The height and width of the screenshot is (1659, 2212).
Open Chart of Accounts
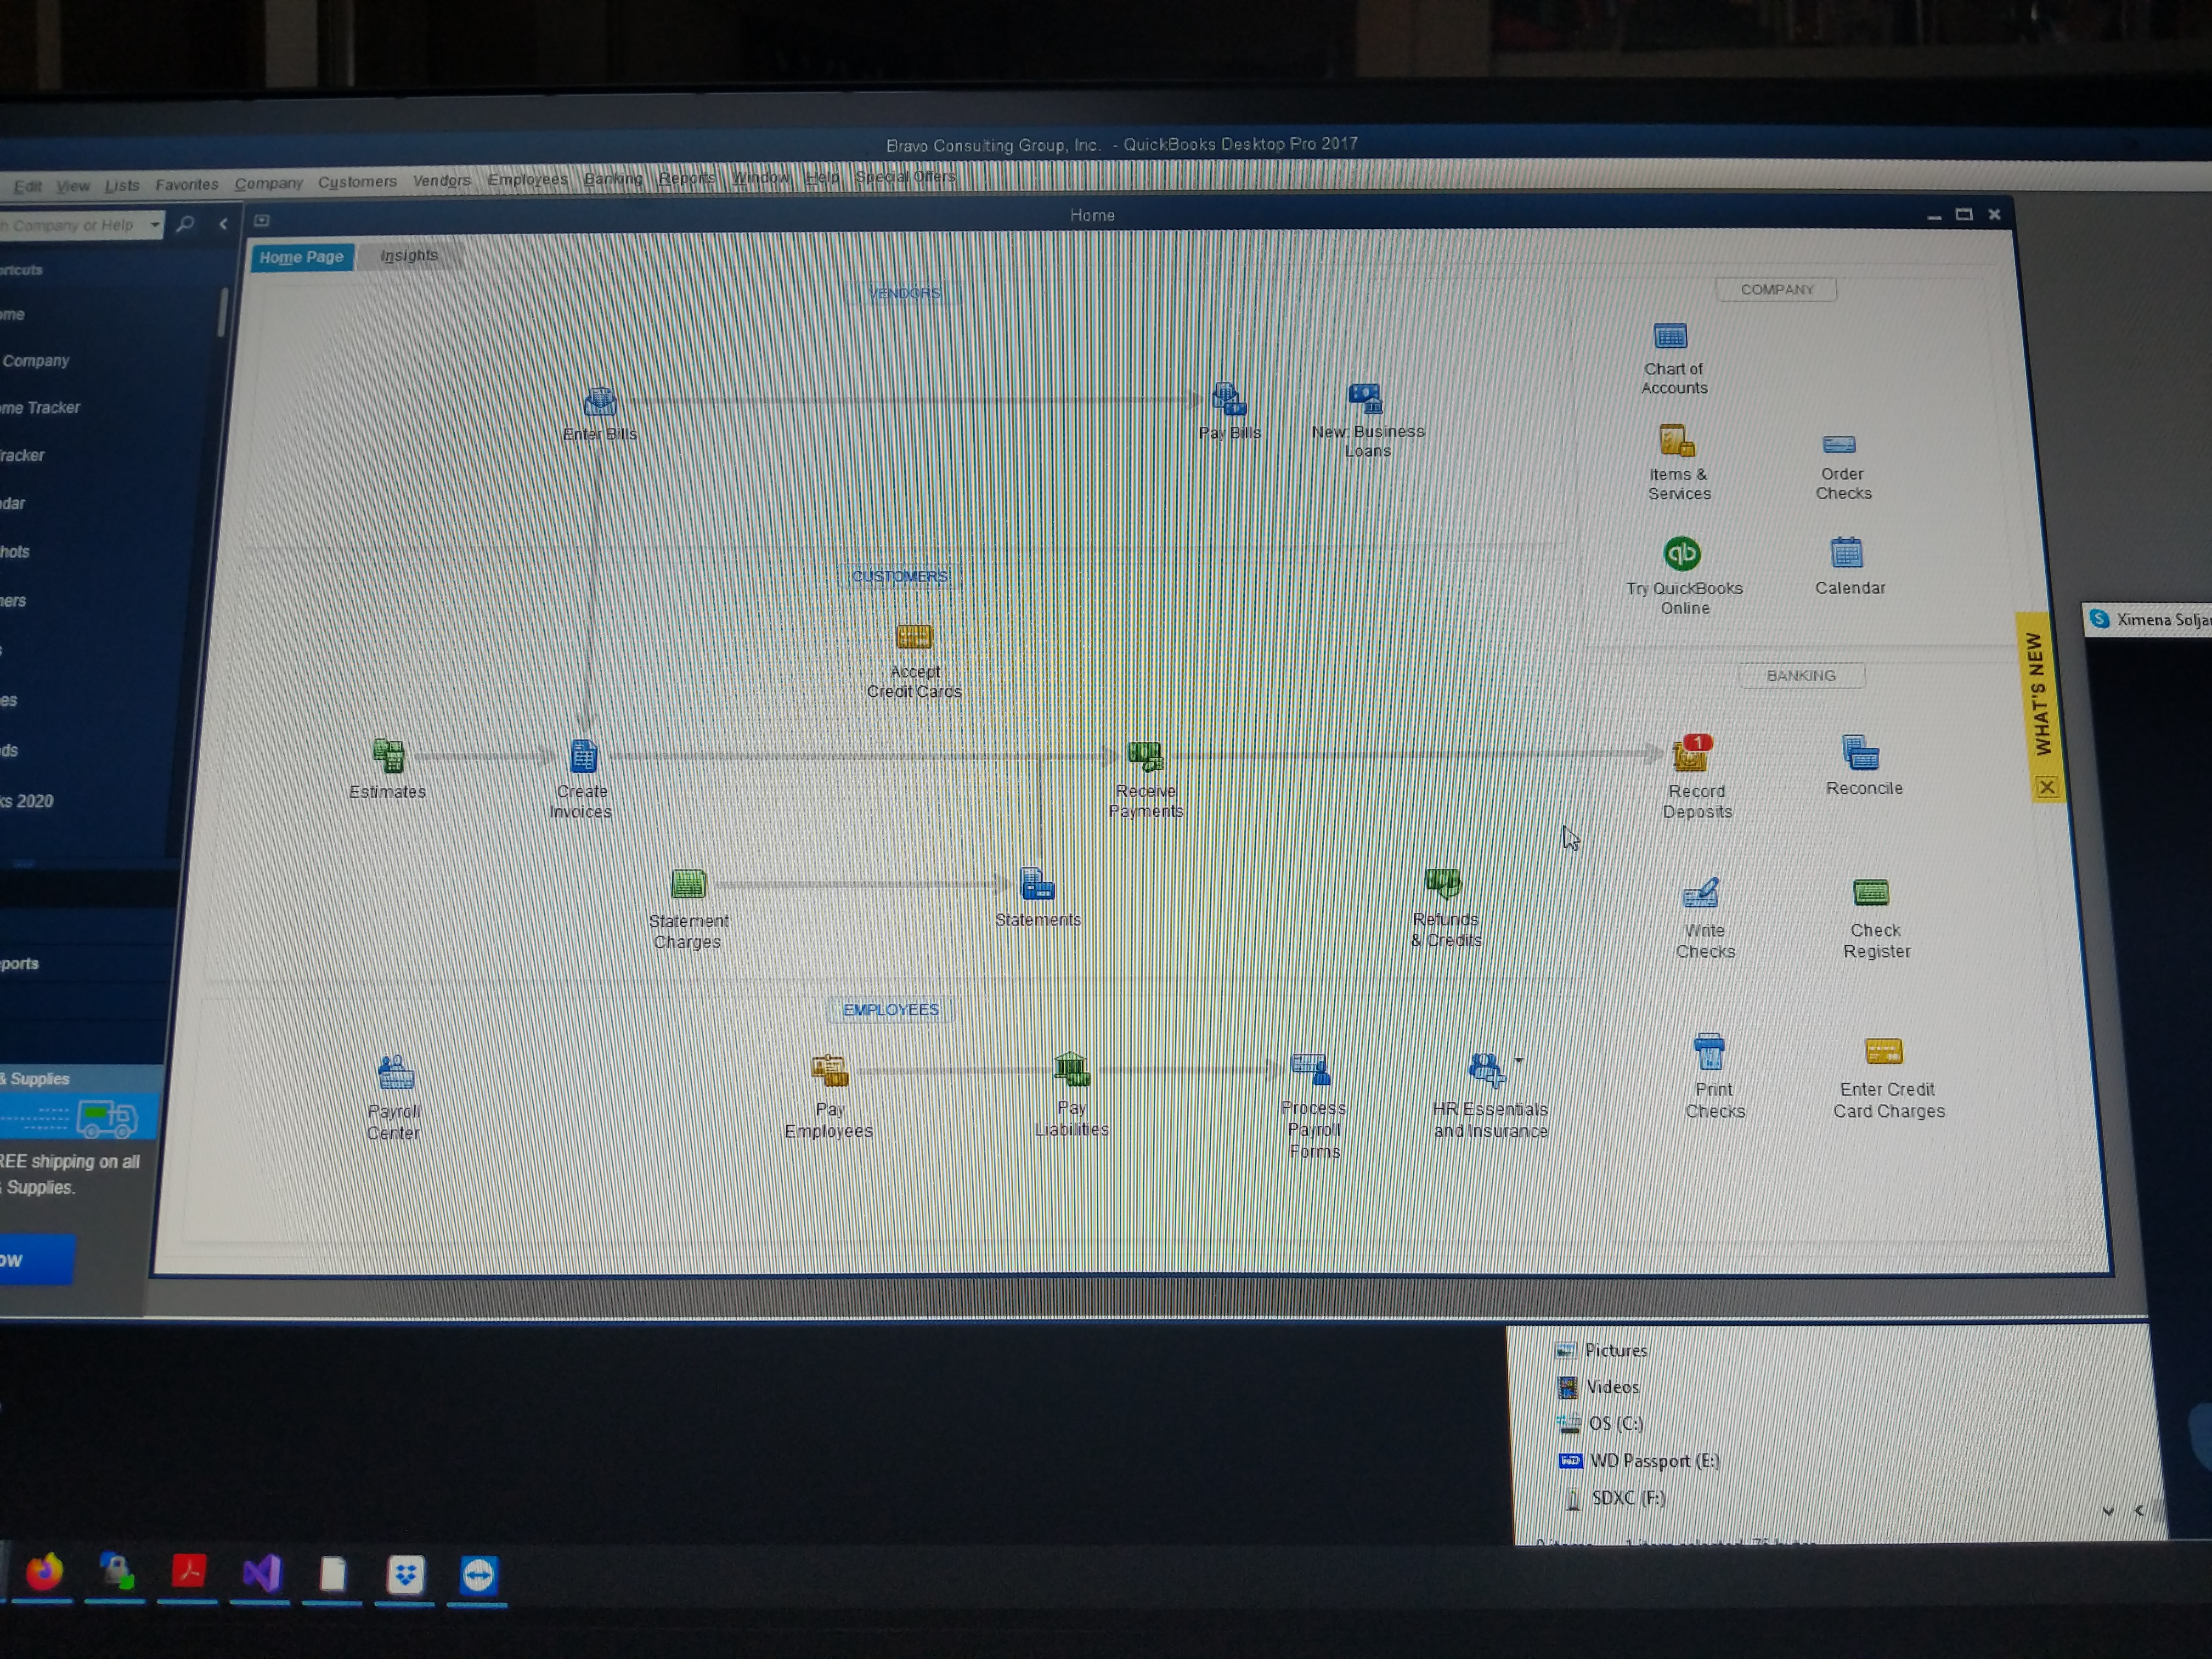point(1670,336)
